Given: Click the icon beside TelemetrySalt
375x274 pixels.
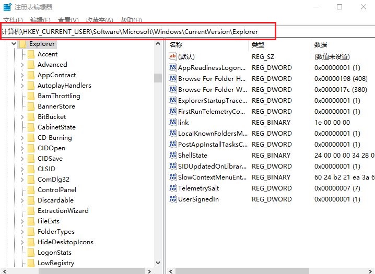Looking at the screenshot, I should [173, 188].
